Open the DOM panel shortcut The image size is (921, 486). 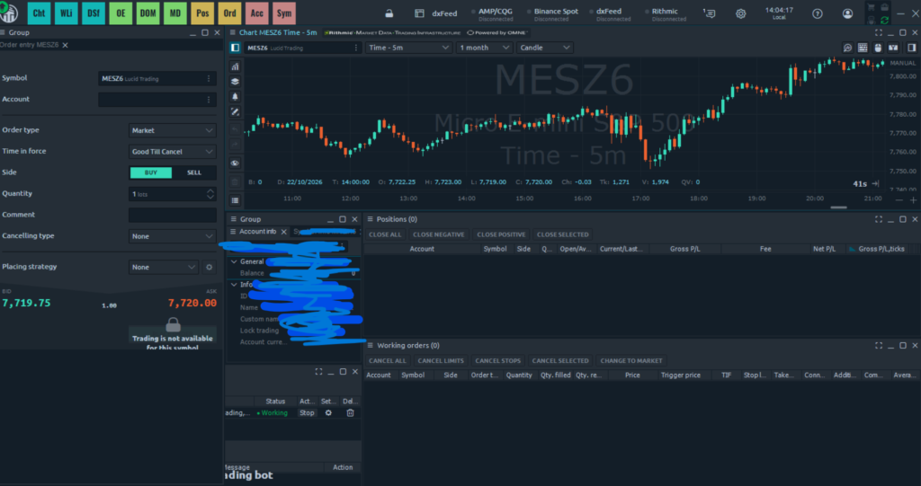tap(148, 13)
